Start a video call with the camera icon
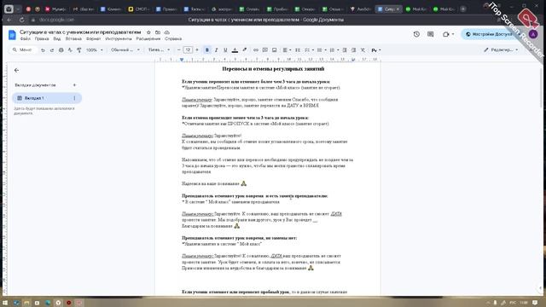The width and height of the screenshot is (546, 307). [x=446, y=34]
